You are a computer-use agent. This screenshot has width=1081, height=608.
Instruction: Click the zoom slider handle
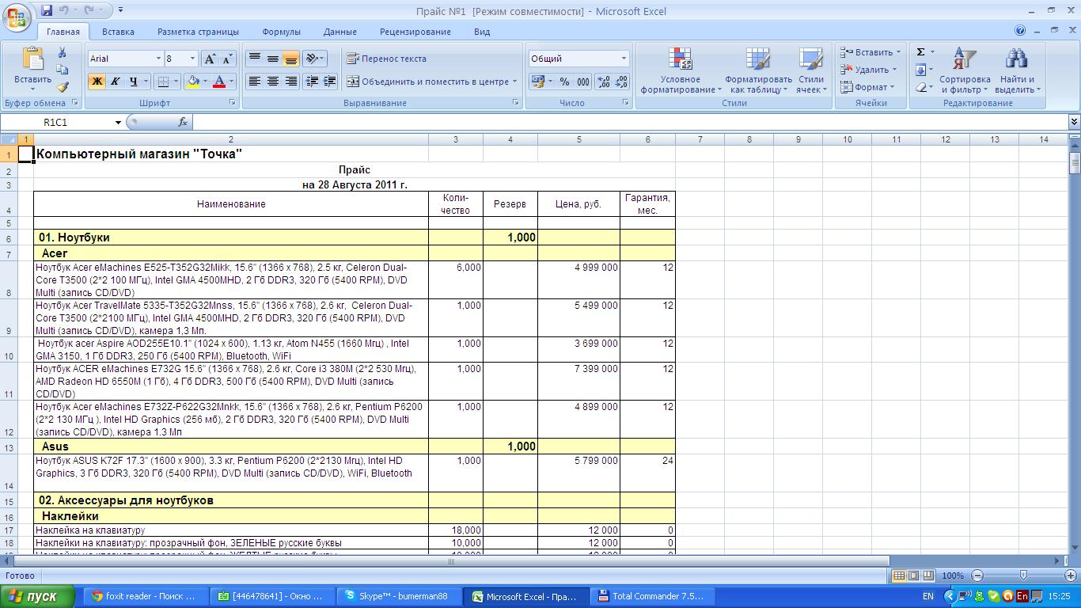1023,576
